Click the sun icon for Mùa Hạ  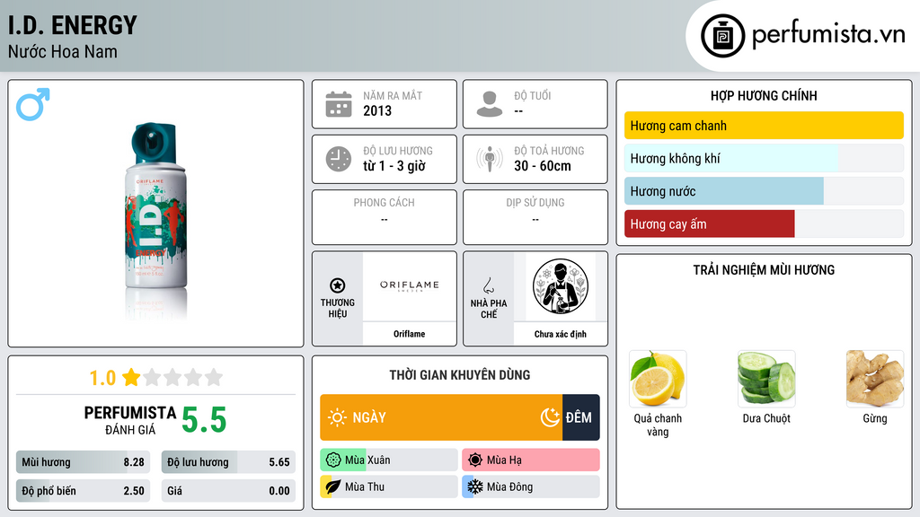(475, 460)
